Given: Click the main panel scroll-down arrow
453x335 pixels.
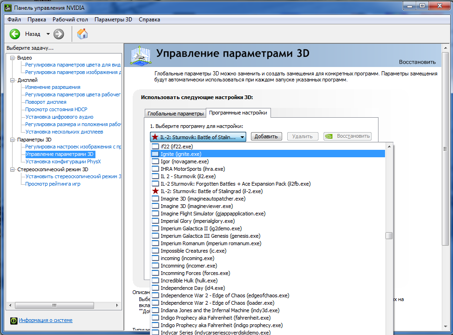Looking at the screenshot, I should point(445,327).
